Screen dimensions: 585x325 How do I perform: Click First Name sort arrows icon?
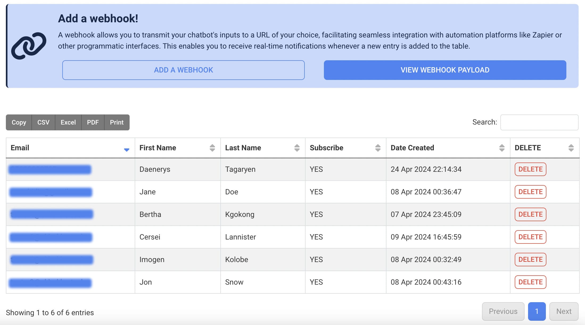212,148
